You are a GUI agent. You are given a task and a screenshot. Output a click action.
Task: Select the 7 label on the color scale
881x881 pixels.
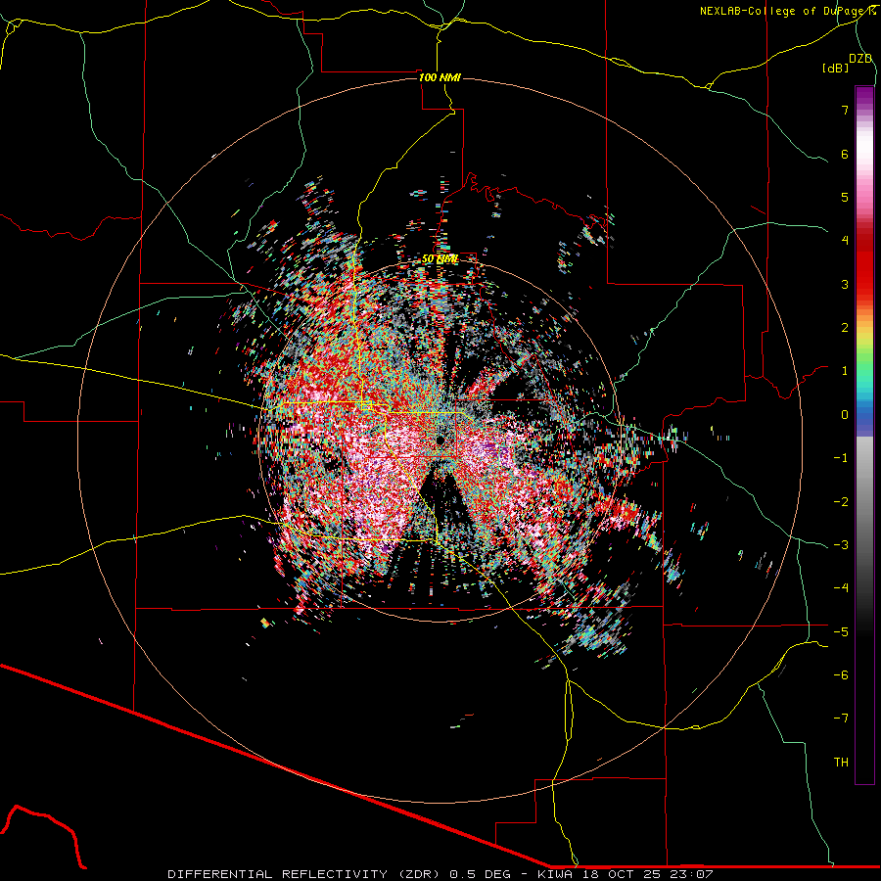pyautogui.click(x=845, y=110)
